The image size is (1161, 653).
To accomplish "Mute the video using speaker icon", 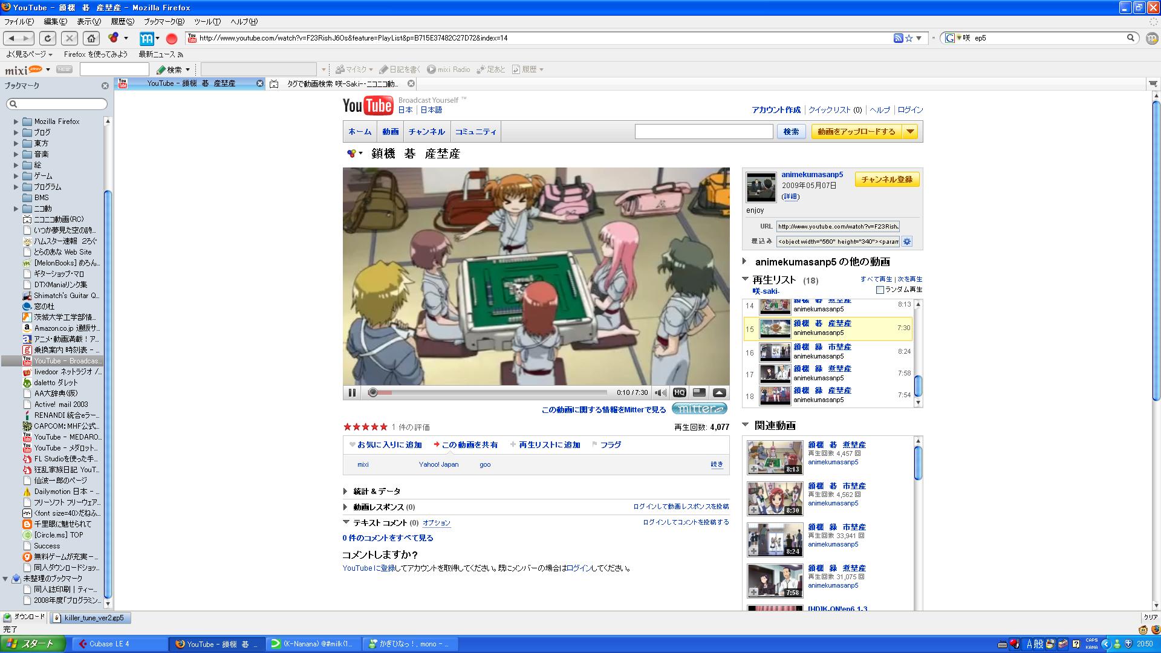I will (x=660, y=392).
